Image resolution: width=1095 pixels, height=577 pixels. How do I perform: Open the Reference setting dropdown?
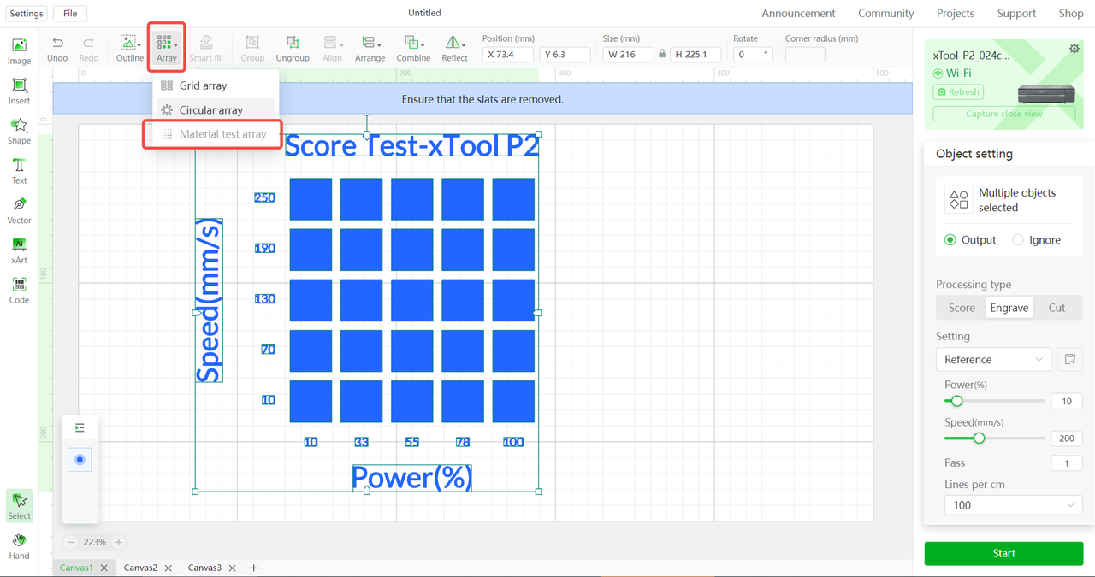(993, 359)
